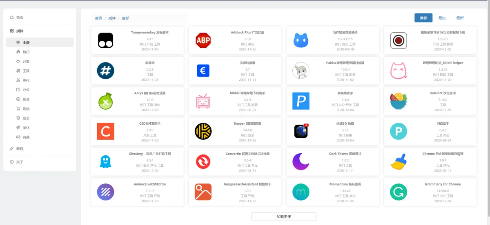
Task: Click the Convertio red converter icon
Action: (203, 162)
